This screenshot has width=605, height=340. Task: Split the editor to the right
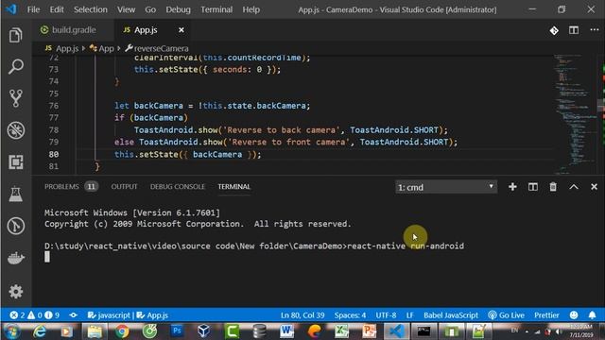coord(574,30)
